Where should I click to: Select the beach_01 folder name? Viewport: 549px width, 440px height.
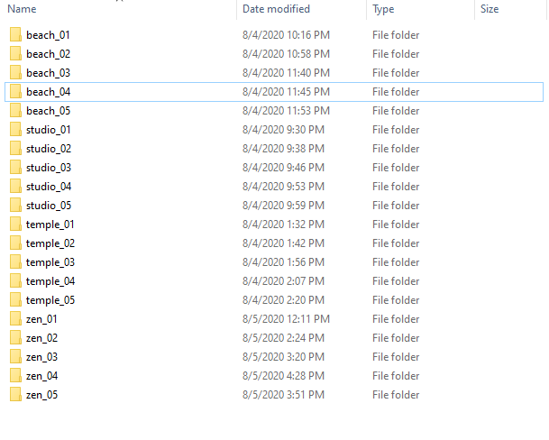(x=48, y=35)
